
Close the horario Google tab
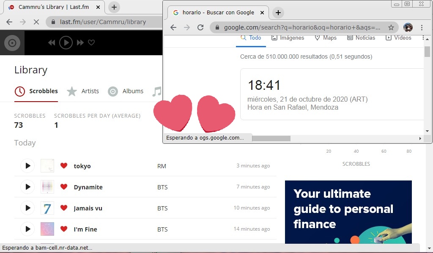click(262, 13)
